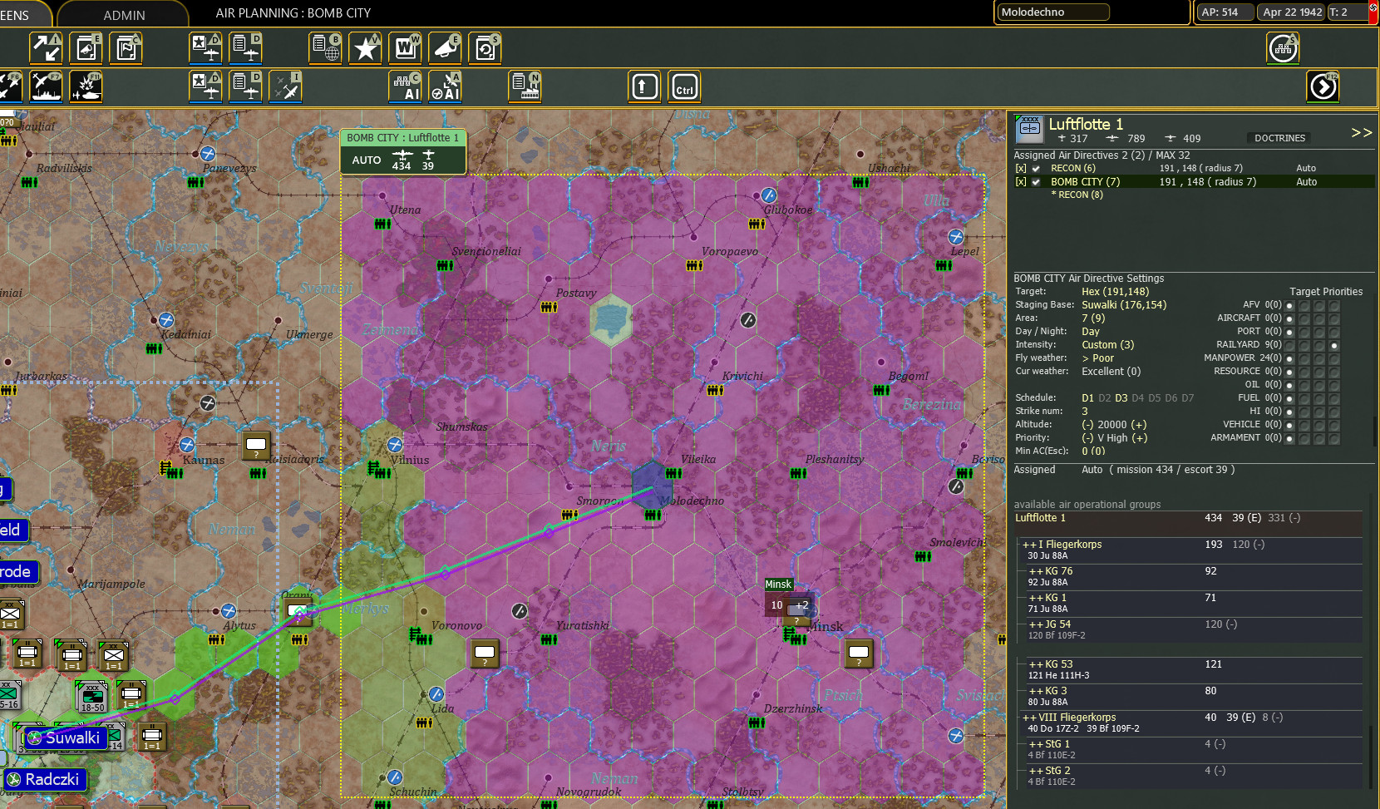Change the Intensity Custom (3) setting
Viewport: 1380px width, 809px height.
[1107, 345]
